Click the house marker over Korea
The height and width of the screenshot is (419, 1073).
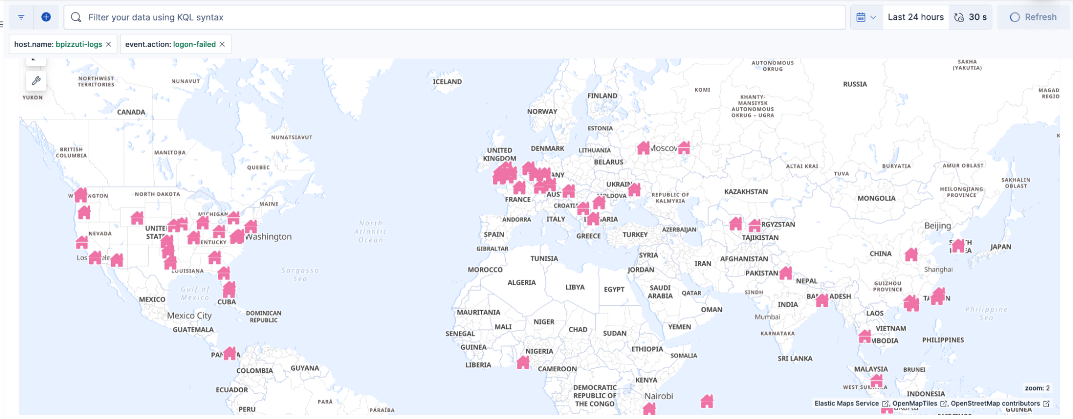click(x=958, y=246)
